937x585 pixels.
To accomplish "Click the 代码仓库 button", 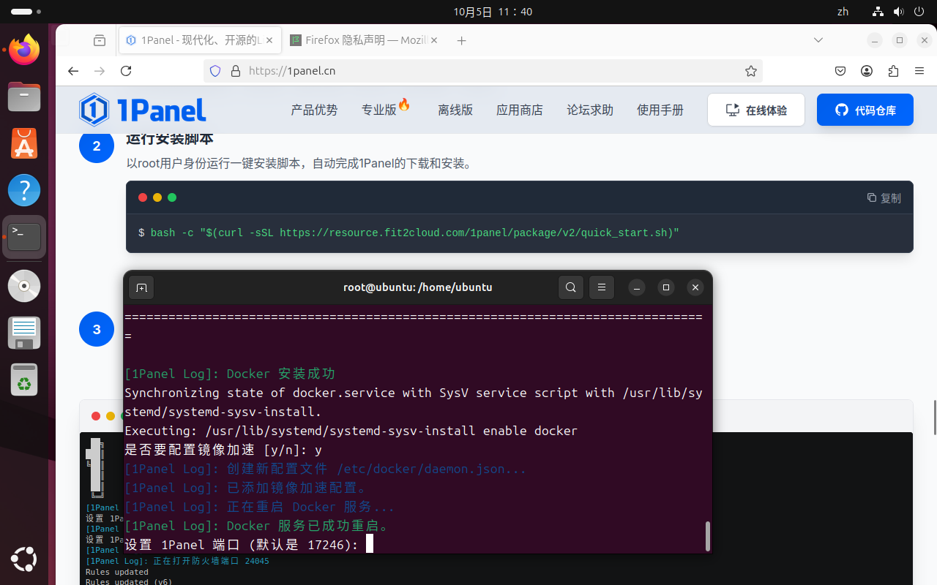I will click(865, 110).
